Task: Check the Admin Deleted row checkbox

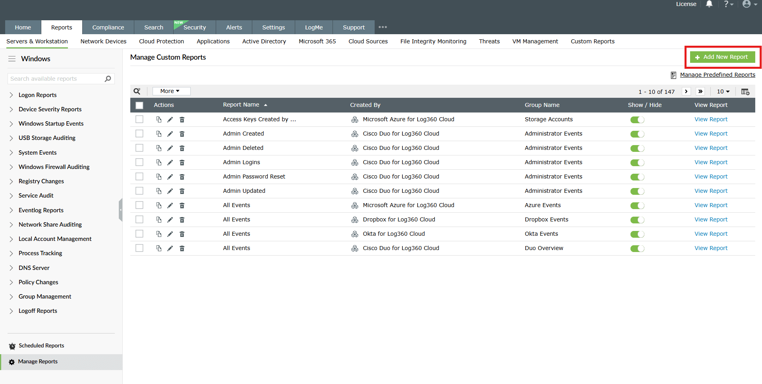Action: coord(139,148)
